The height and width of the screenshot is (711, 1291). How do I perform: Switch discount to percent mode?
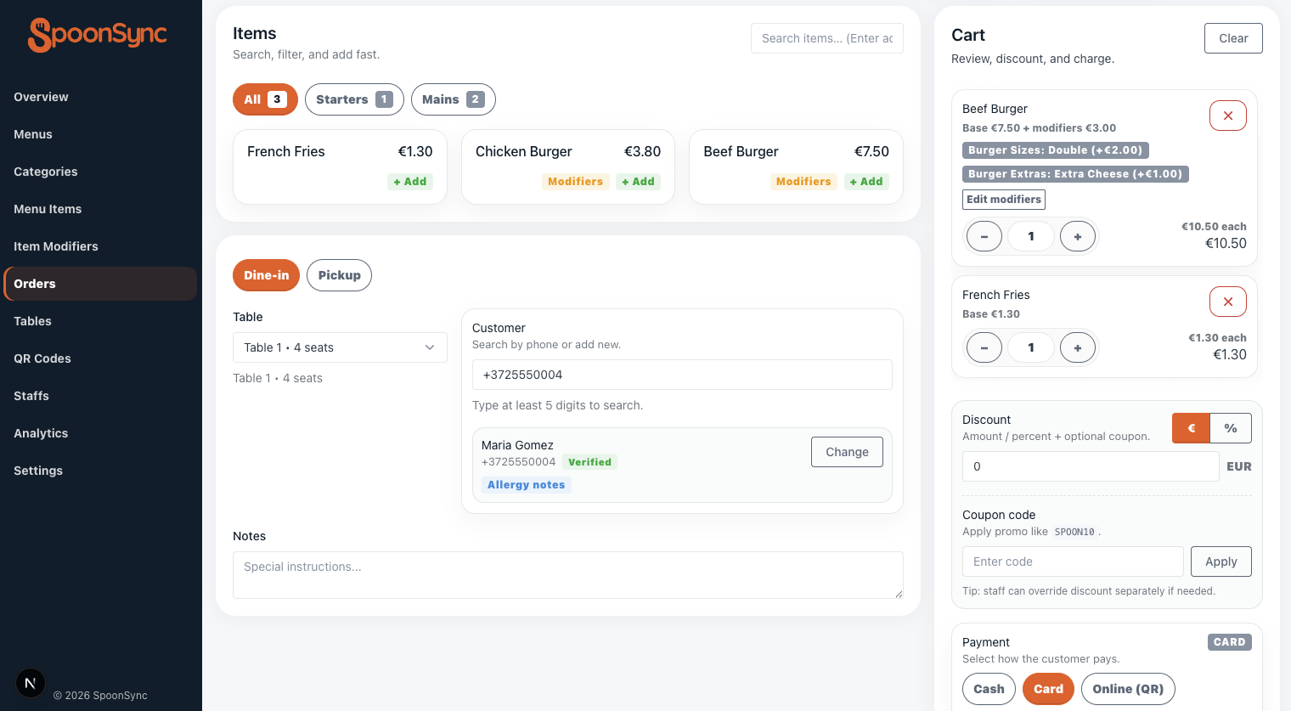coord(1230,428)
